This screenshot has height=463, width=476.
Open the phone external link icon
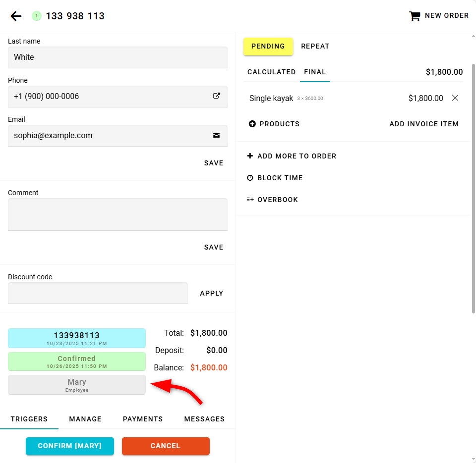(217, 96)
